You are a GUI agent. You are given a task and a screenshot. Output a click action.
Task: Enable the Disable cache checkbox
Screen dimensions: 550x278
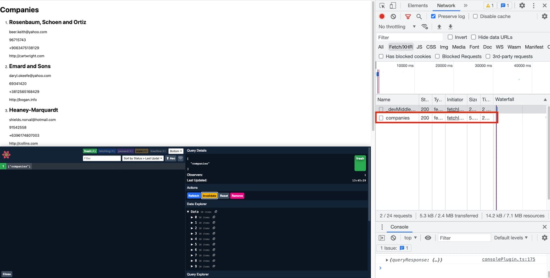tap(475, 16)
